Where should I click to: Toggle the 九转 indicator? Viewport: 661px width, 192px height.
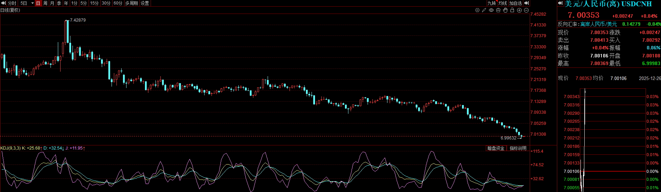[x=492, y=3]
